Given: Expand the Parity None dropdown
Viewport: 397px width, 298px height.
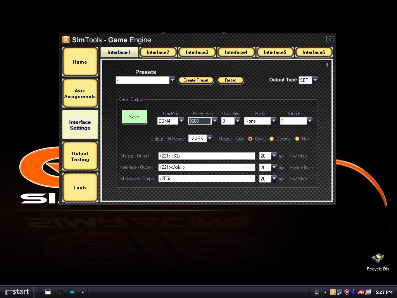Looking at the screenshot, I should (x=273, y=121).
